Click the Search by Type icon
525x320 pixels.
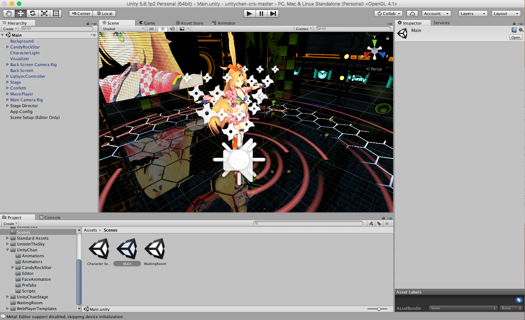(371, 223)
